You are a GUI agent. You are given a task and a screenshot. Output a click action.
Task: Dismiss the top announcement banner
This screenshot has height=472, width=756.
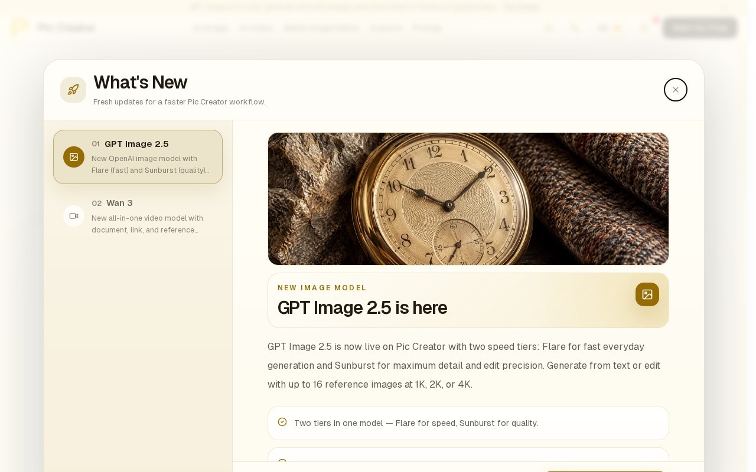click(x=726, y=7)
